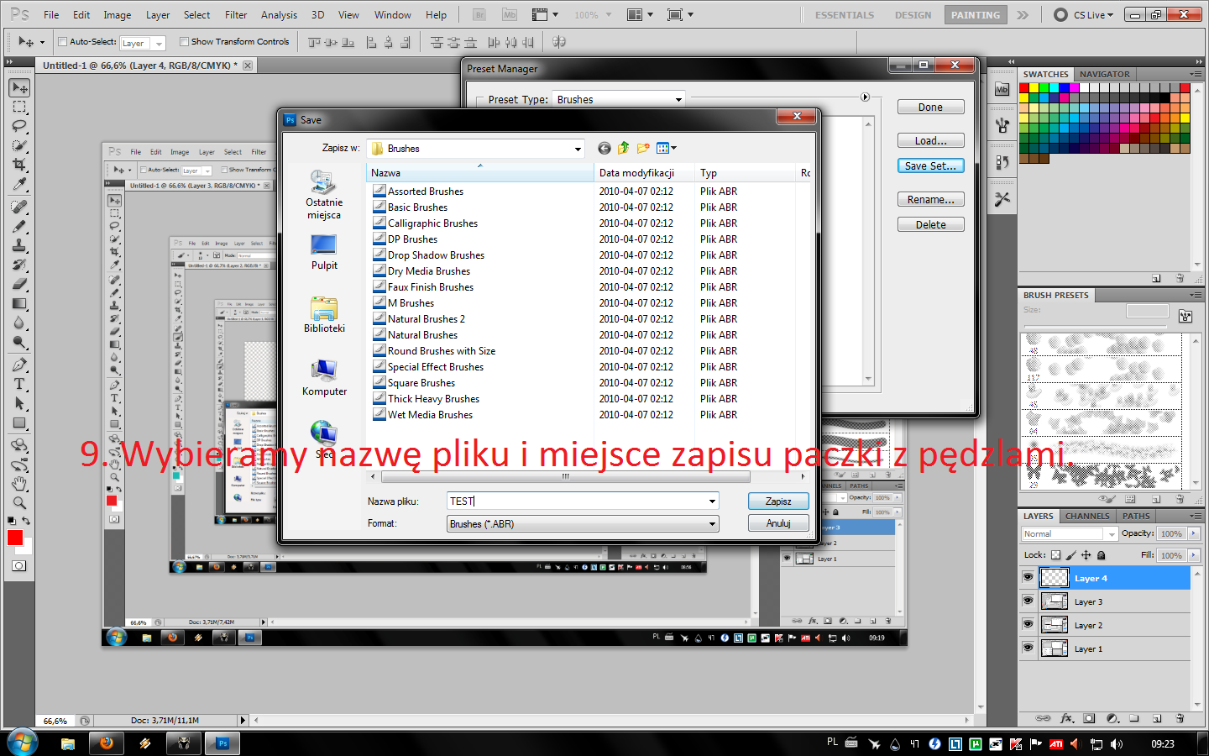Image resolution: width=1209 pixels, height=756 pixels.
Task: Switch to the Paths tab
Action: click(x=1136, y=516)
